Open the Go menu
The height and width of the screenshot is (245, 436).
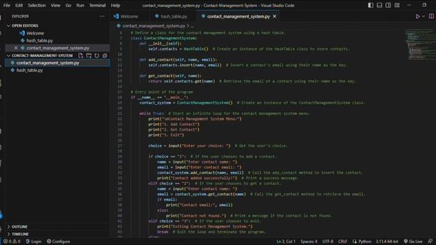coord(68,5)
